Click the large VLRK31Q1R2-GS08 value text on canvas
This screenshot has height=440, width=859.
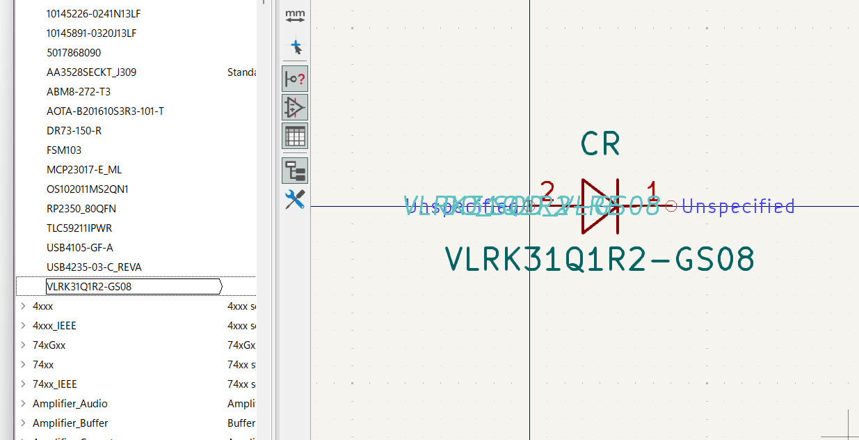600,260
